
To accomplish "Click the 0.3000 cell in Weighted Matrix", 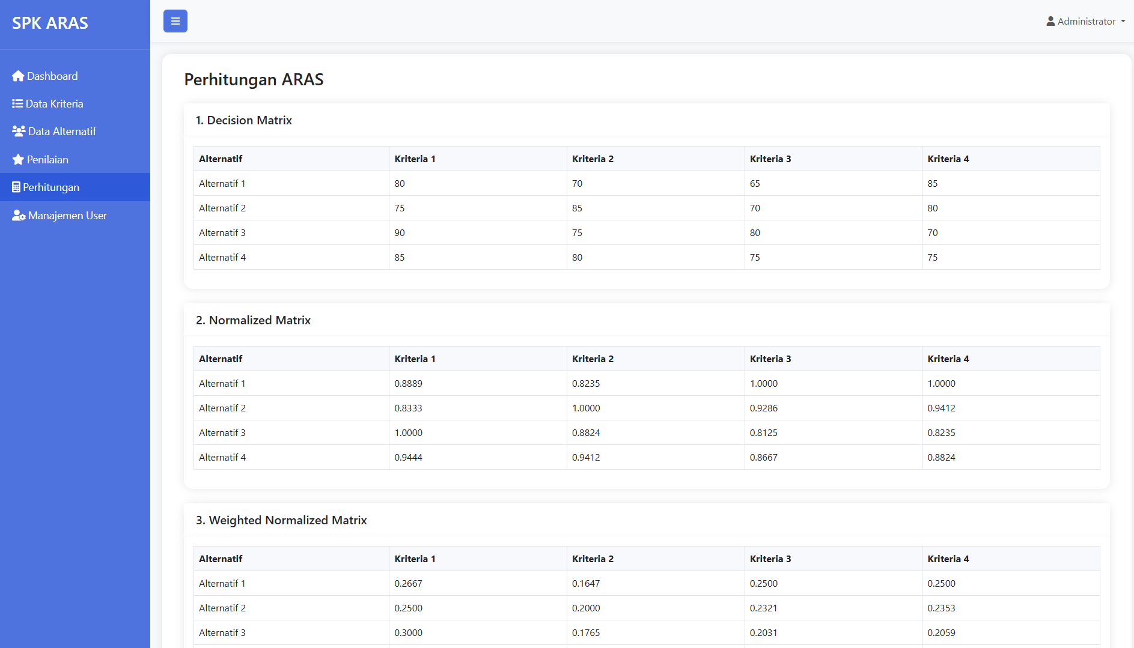I will [x=478, y=633].
